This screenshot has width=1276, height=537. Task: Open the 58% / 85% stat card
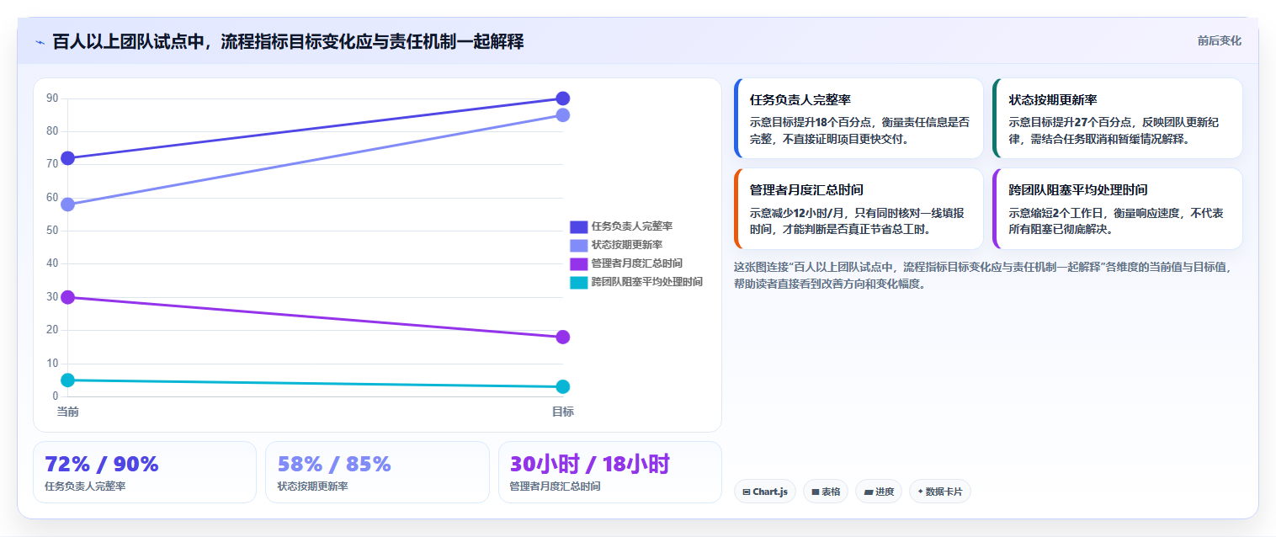point(377,472)
